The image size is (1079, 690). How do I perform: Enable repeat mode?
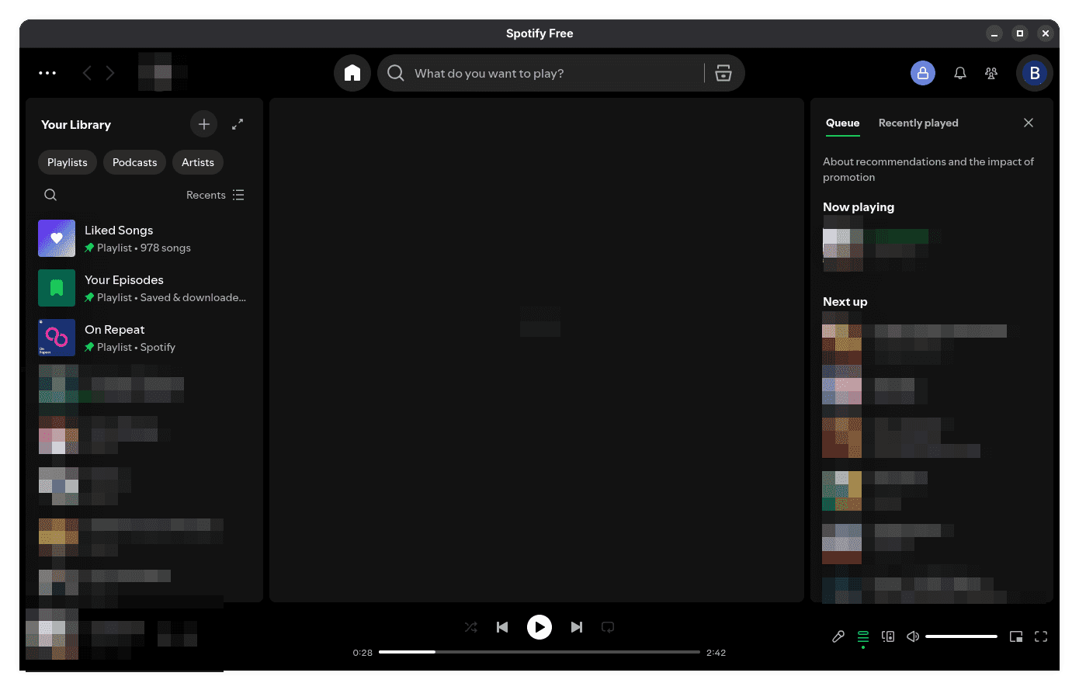[608, 627]
